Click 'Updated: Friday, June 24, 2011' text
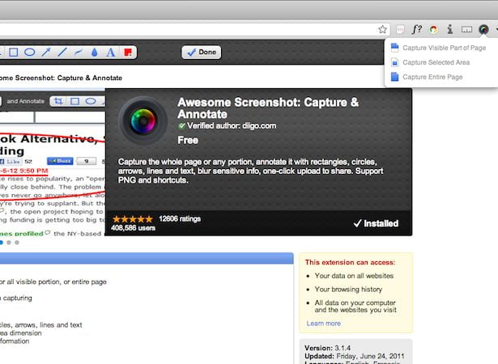This screenshot has height=364, width=498. point(354,356)
